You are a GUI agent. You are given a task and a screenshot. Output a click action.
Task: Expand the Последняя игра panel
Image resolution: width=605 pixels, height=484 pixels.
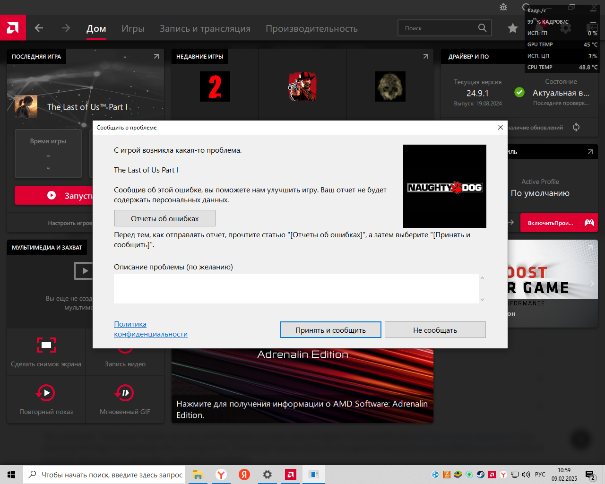pyautogui.click(x=156, y=56)
